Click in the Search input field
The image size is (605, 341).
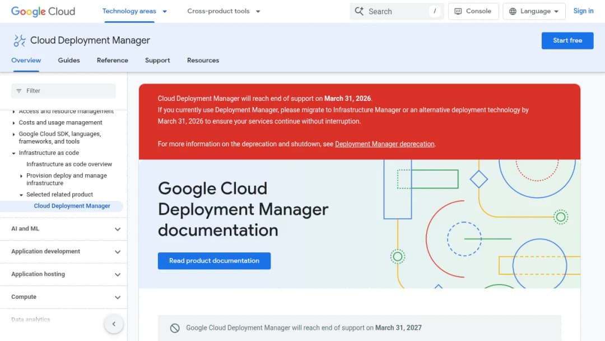pos(397,11)
